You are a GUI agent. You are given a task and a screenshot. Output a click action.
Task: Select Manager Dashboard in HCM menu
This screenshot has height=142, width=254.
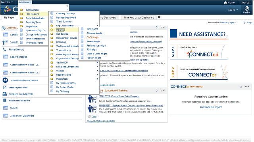(x=66, y=17)
